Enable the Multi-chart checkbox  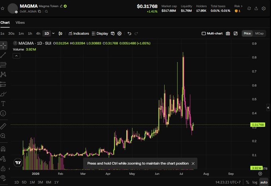tap(204, 34)
